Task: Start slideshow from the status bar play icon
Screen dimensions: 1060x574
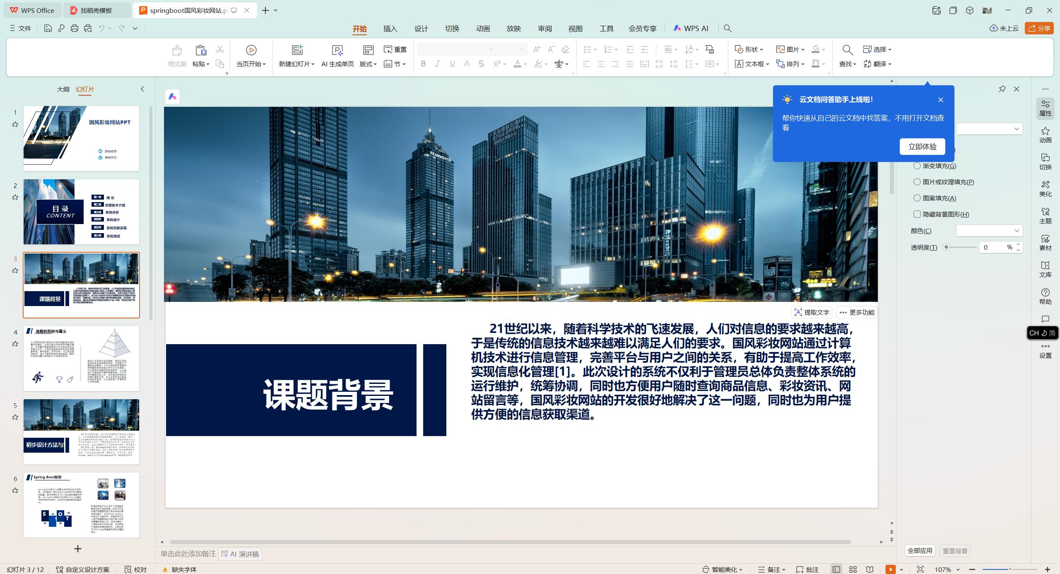Action: [x=890, y=569]
